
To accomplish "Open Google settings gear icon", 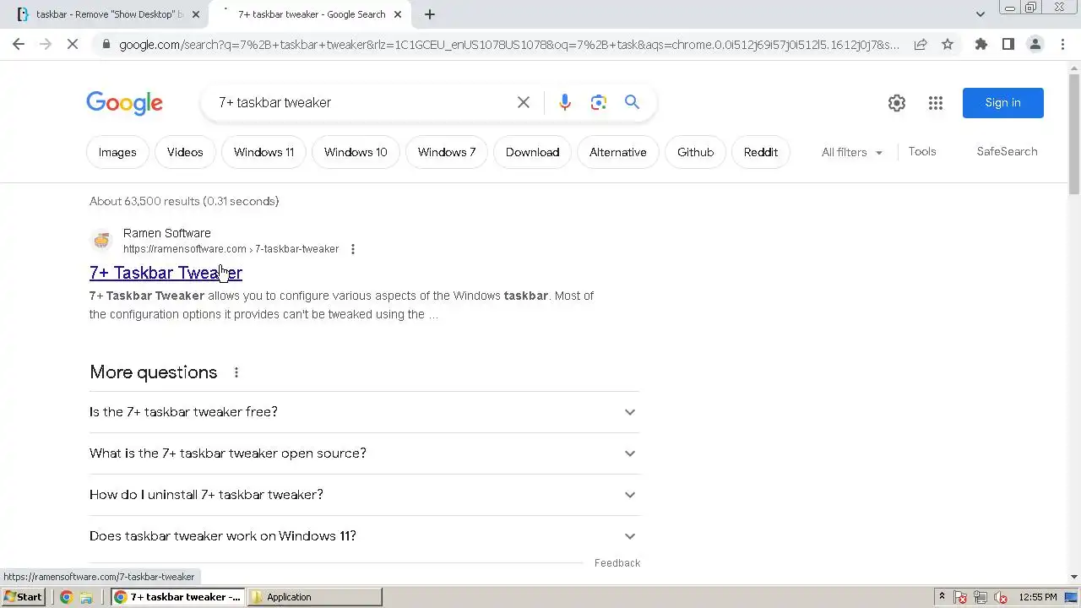I will 897,103.
